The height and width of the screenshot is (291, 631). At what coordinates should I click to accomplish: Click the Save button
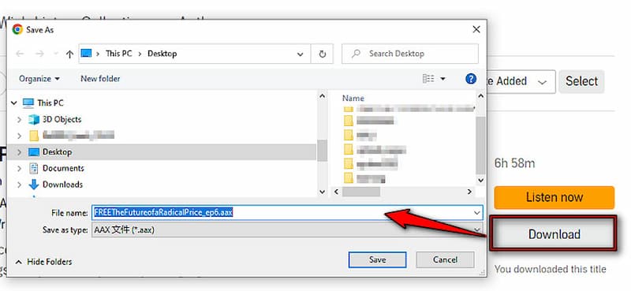378,259
